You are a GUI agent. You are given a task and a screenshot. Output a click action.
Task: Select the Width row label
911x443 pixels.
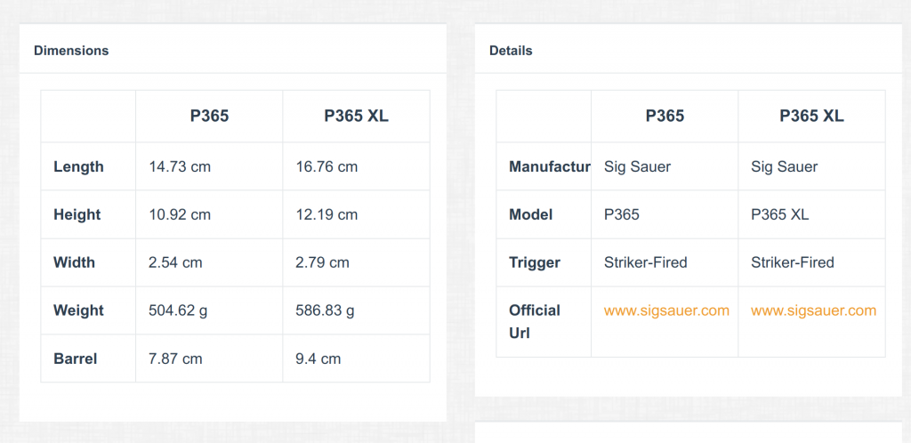coord(75,262)
